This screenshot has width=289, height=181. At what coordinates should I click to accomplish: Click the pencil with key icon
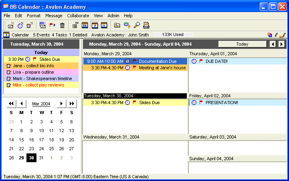(127, 25)
